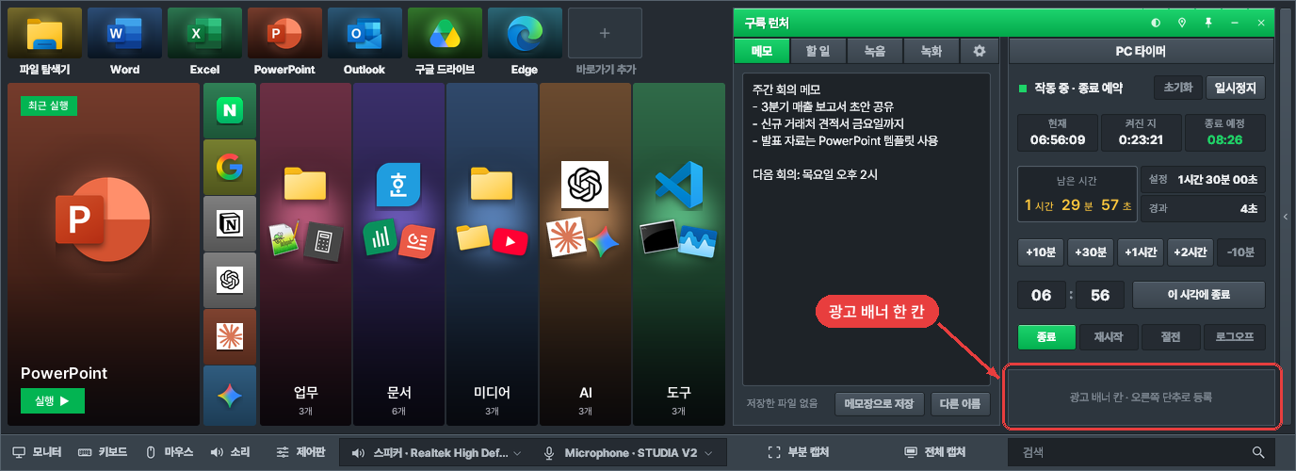Start 부분 캡처 region capture
This screenshot has height=471, width=1296.
point(799,452)
